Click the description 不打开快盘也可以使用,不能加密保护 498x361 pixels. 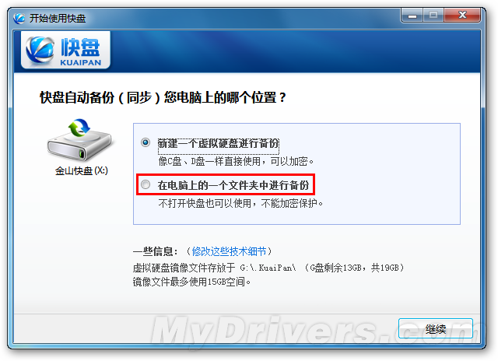[x=240, y=203]
